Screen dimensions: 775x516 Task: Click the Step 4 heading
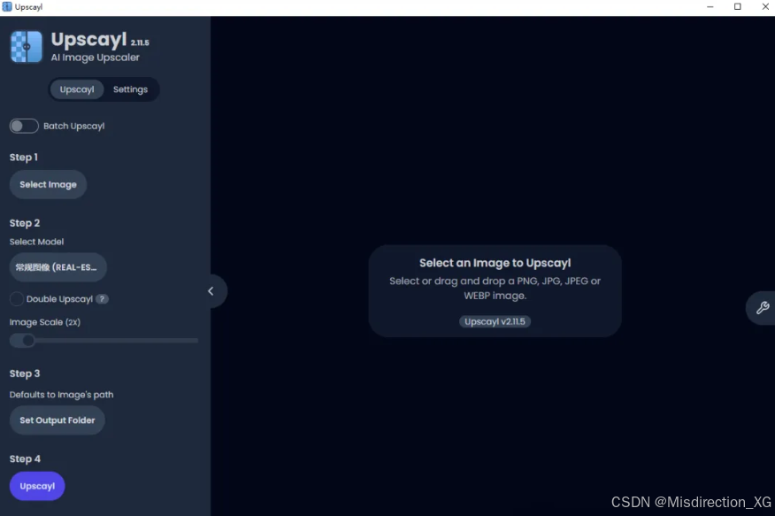[x=25, y=458]
